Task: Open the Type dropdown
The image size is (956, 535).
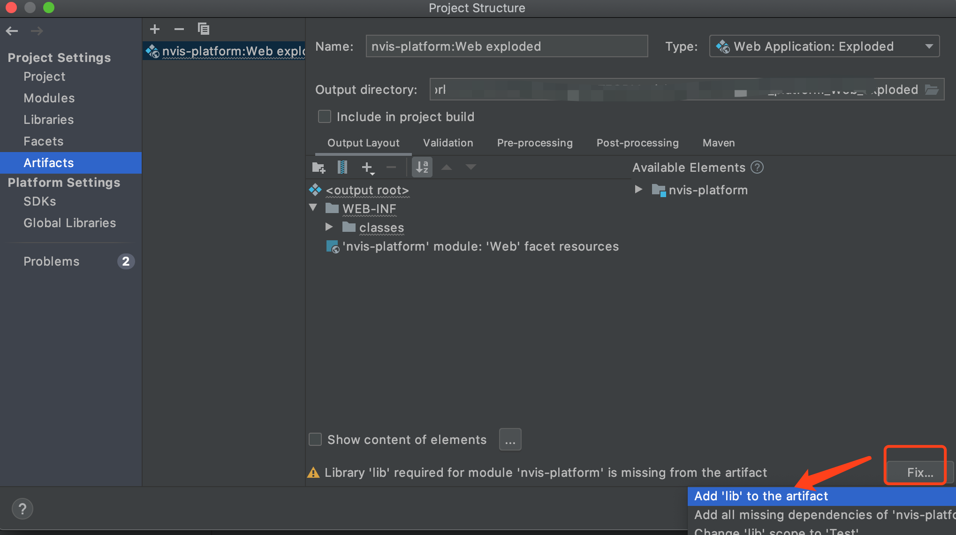Action: coord(824,46)
